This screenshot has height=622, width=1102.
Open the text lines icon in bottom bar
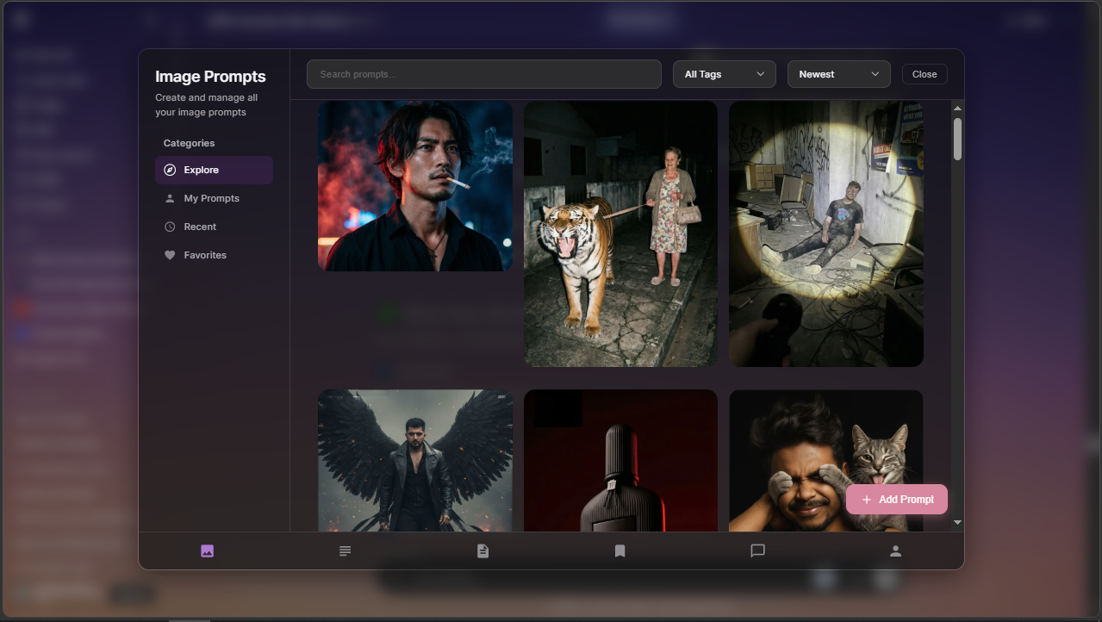coord(345,551)
